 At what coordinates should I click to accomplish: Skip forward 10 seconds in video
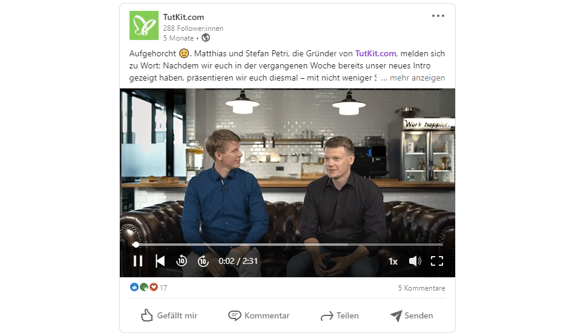[x=203, y=261]
